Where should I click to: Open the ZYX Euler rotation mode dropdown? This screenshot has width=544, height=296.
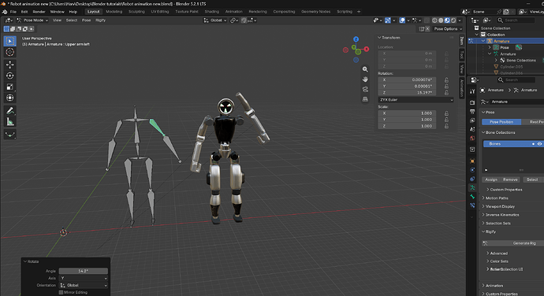pos(415,100)
